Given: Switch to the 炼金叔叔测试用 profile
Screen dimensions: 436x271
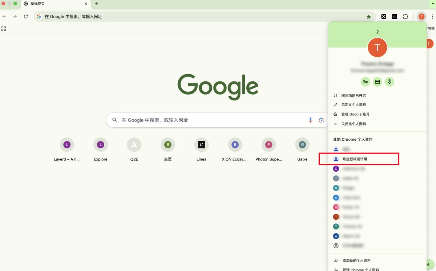Looking at the screenshot, I should tap(378, 159).
